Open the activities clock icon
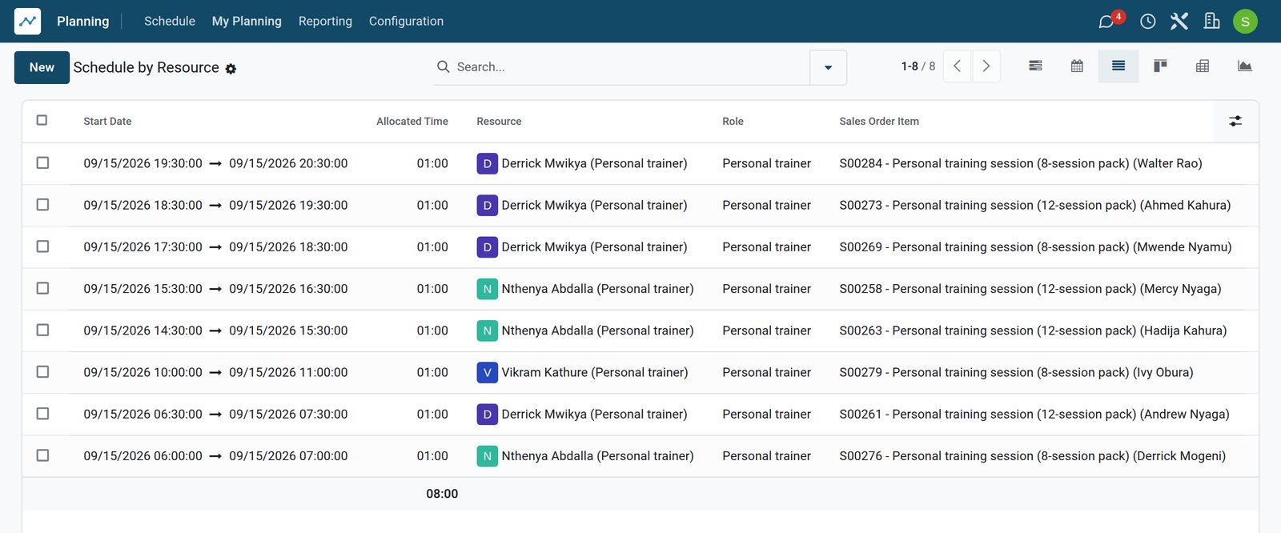 click(x=1147, y=22)
